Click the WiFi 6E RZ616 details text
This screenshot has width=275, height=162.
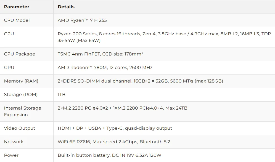click(x=114, y=142)
